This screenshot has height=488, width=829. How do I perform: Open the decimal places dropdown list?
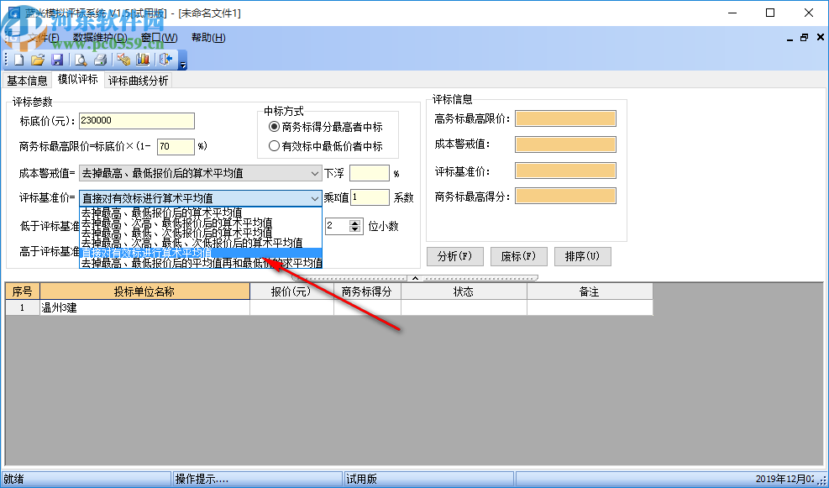click(336, 225)
